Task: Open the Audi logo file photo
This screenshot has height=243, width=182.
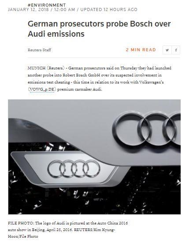Action: [x=94, y=157]
